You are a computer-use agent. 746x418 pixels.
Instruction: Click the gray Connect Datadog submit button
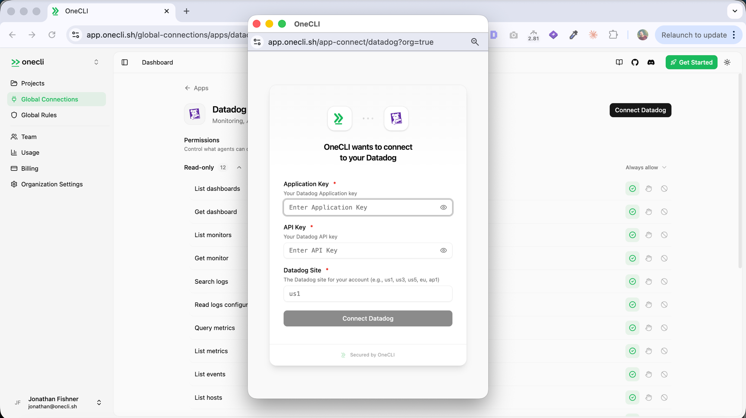coord(368,318)
